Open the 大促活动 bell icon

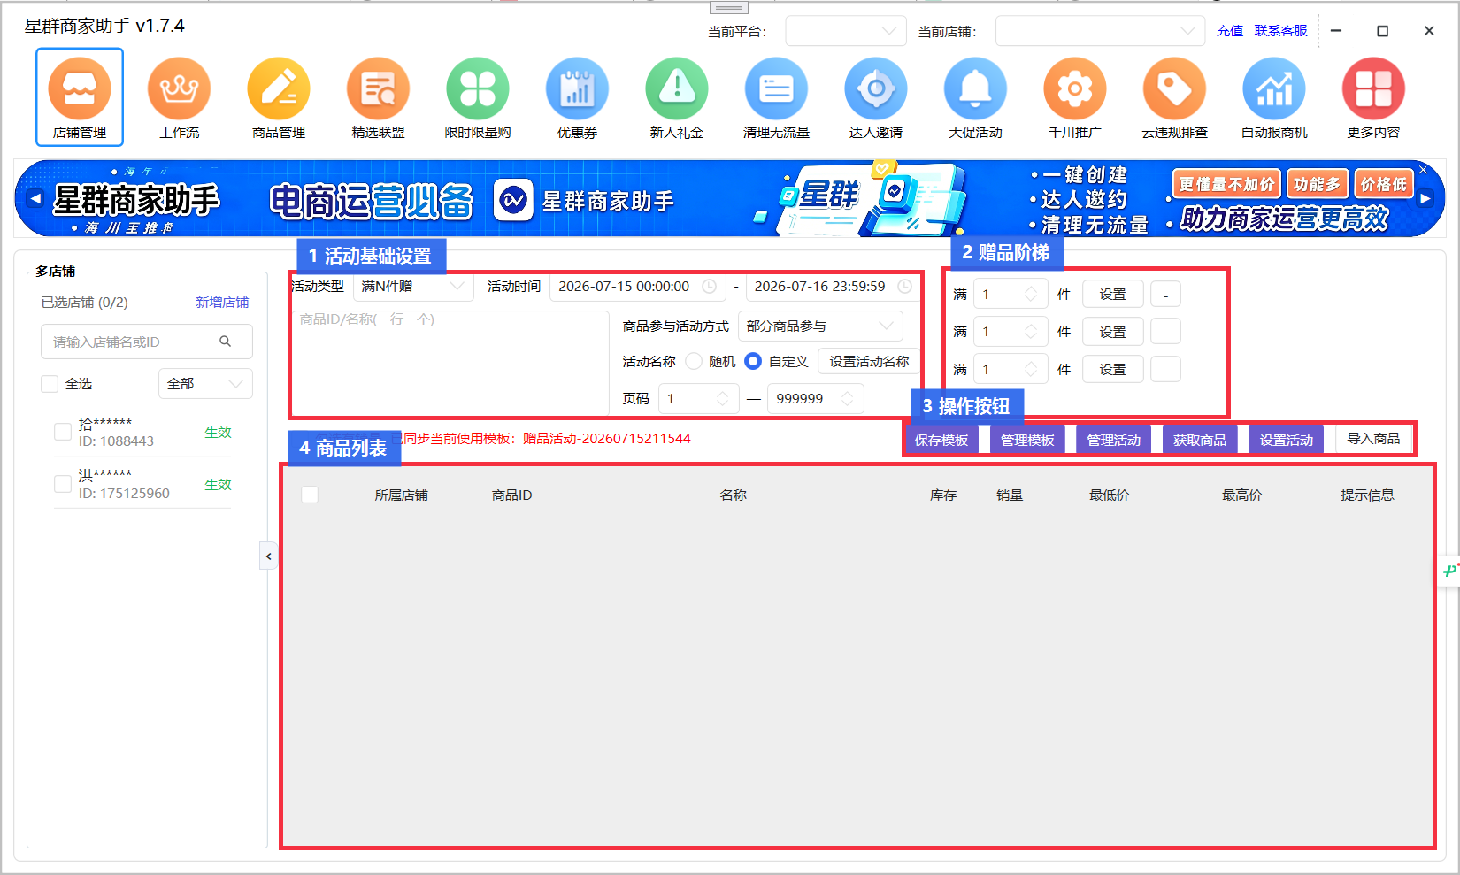click(975, 89)
